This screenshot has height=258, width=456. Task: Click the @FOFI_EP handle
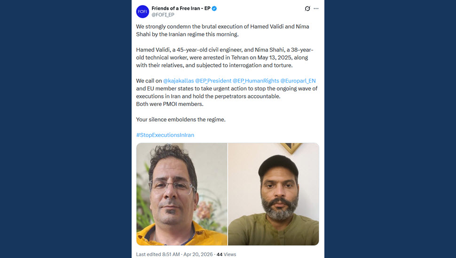point(163,15)
